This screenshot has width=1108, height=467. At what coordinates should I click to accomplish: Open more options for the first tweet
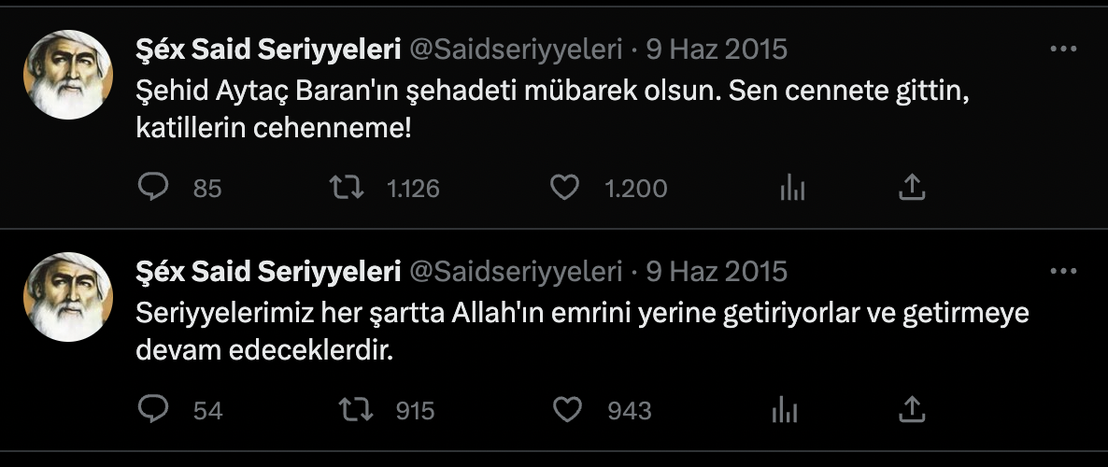1063,49
